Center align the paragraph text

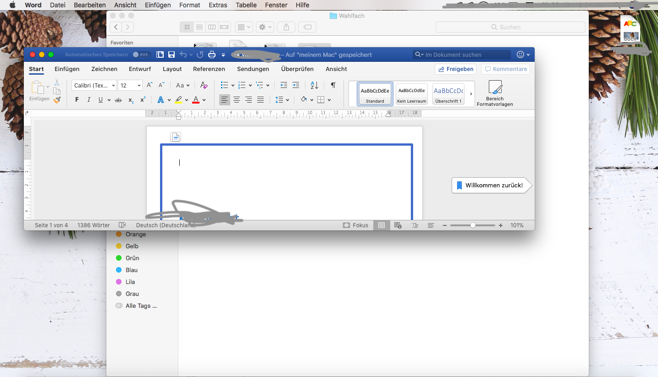237,99
